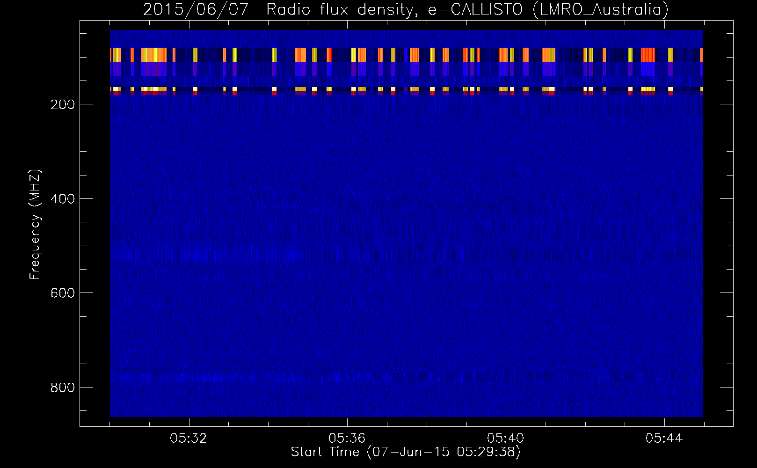
Task: Click the 600 frequency tick label
Action: pos(63,293)
